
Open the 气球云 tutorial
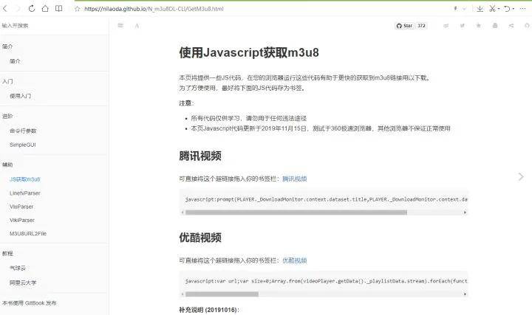click(x=18, y=269)
